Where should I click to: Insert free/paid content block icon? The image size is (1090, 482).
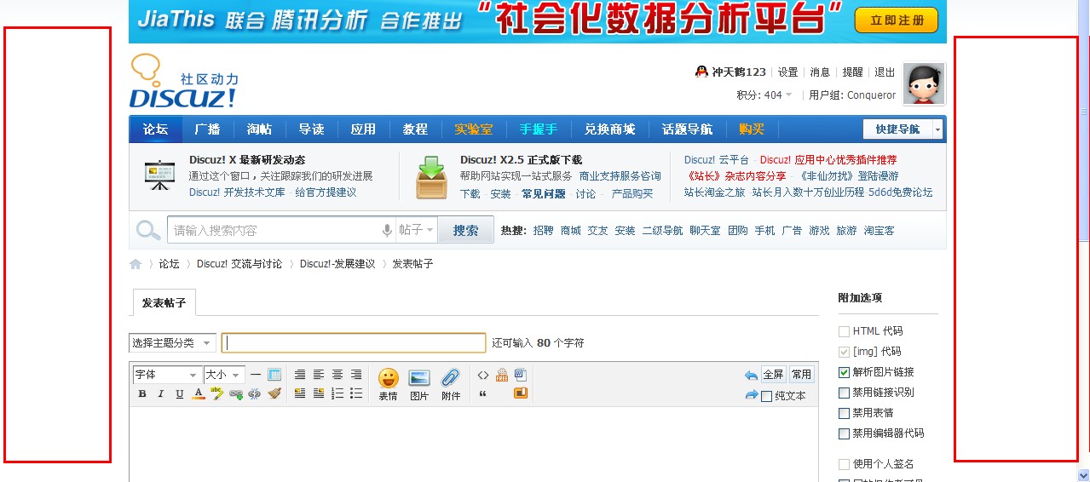[x=502, y=375]
